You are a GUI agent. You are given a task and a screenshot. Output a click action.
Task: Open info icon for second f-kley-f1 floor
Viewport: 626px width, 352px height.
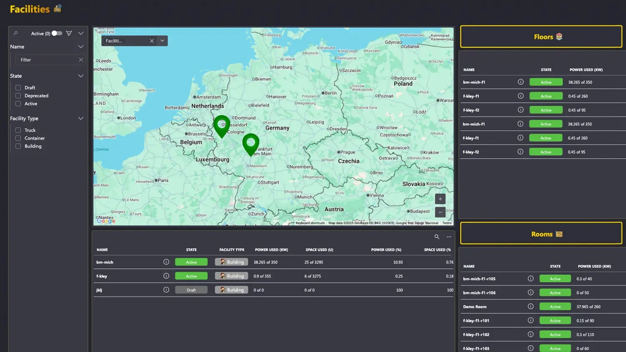pyautogui.click(x=520, y=138)
